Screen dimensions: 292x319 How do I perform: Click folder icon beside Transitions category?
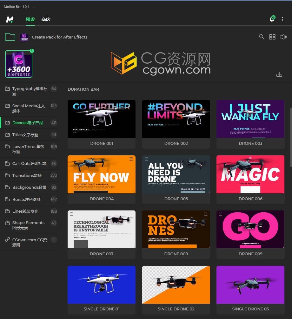click(7, 175)
